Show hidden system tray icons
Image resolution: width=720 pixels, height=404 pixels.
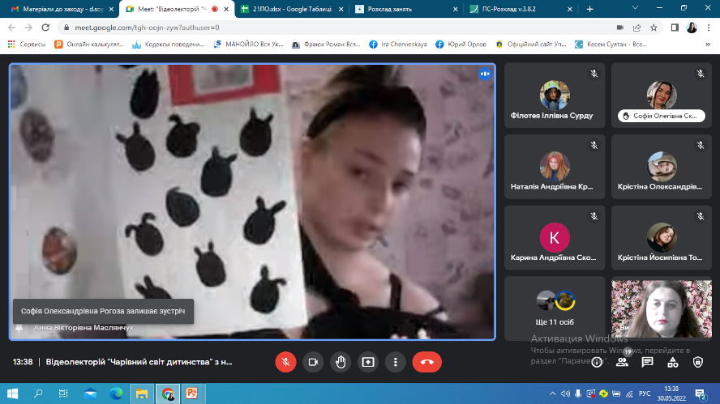point(552,393)
